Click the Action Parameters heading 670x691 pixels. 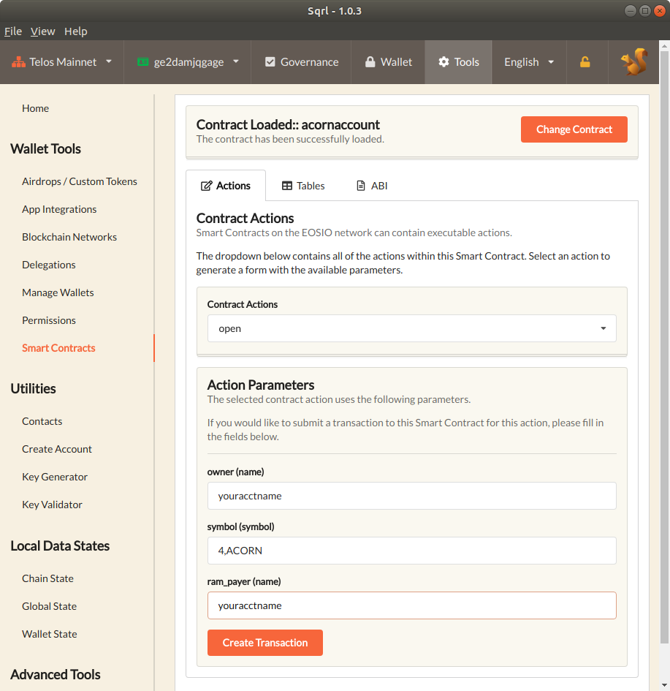(x=261, y=385)
